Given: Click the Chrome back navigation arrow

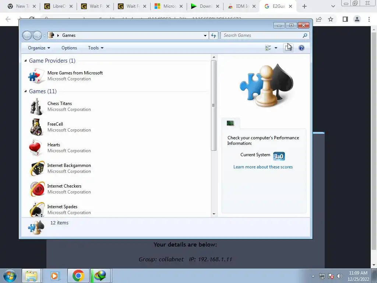Looking at the screenshot, I should [8, 19].
